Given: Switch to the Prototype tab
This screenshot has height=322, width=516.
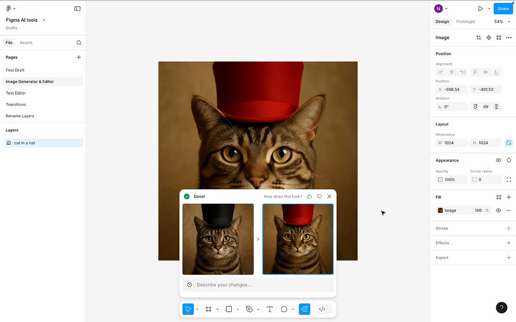Looking at the screenshot, I should click(x=465, y=22).
